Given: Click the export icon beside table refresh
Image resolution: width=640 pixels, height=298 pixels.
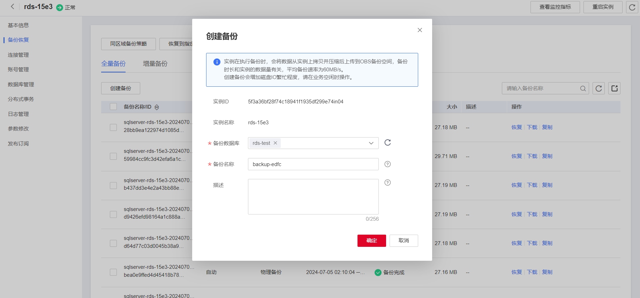Looking at the screenshot, I should (x=614, y=88).
